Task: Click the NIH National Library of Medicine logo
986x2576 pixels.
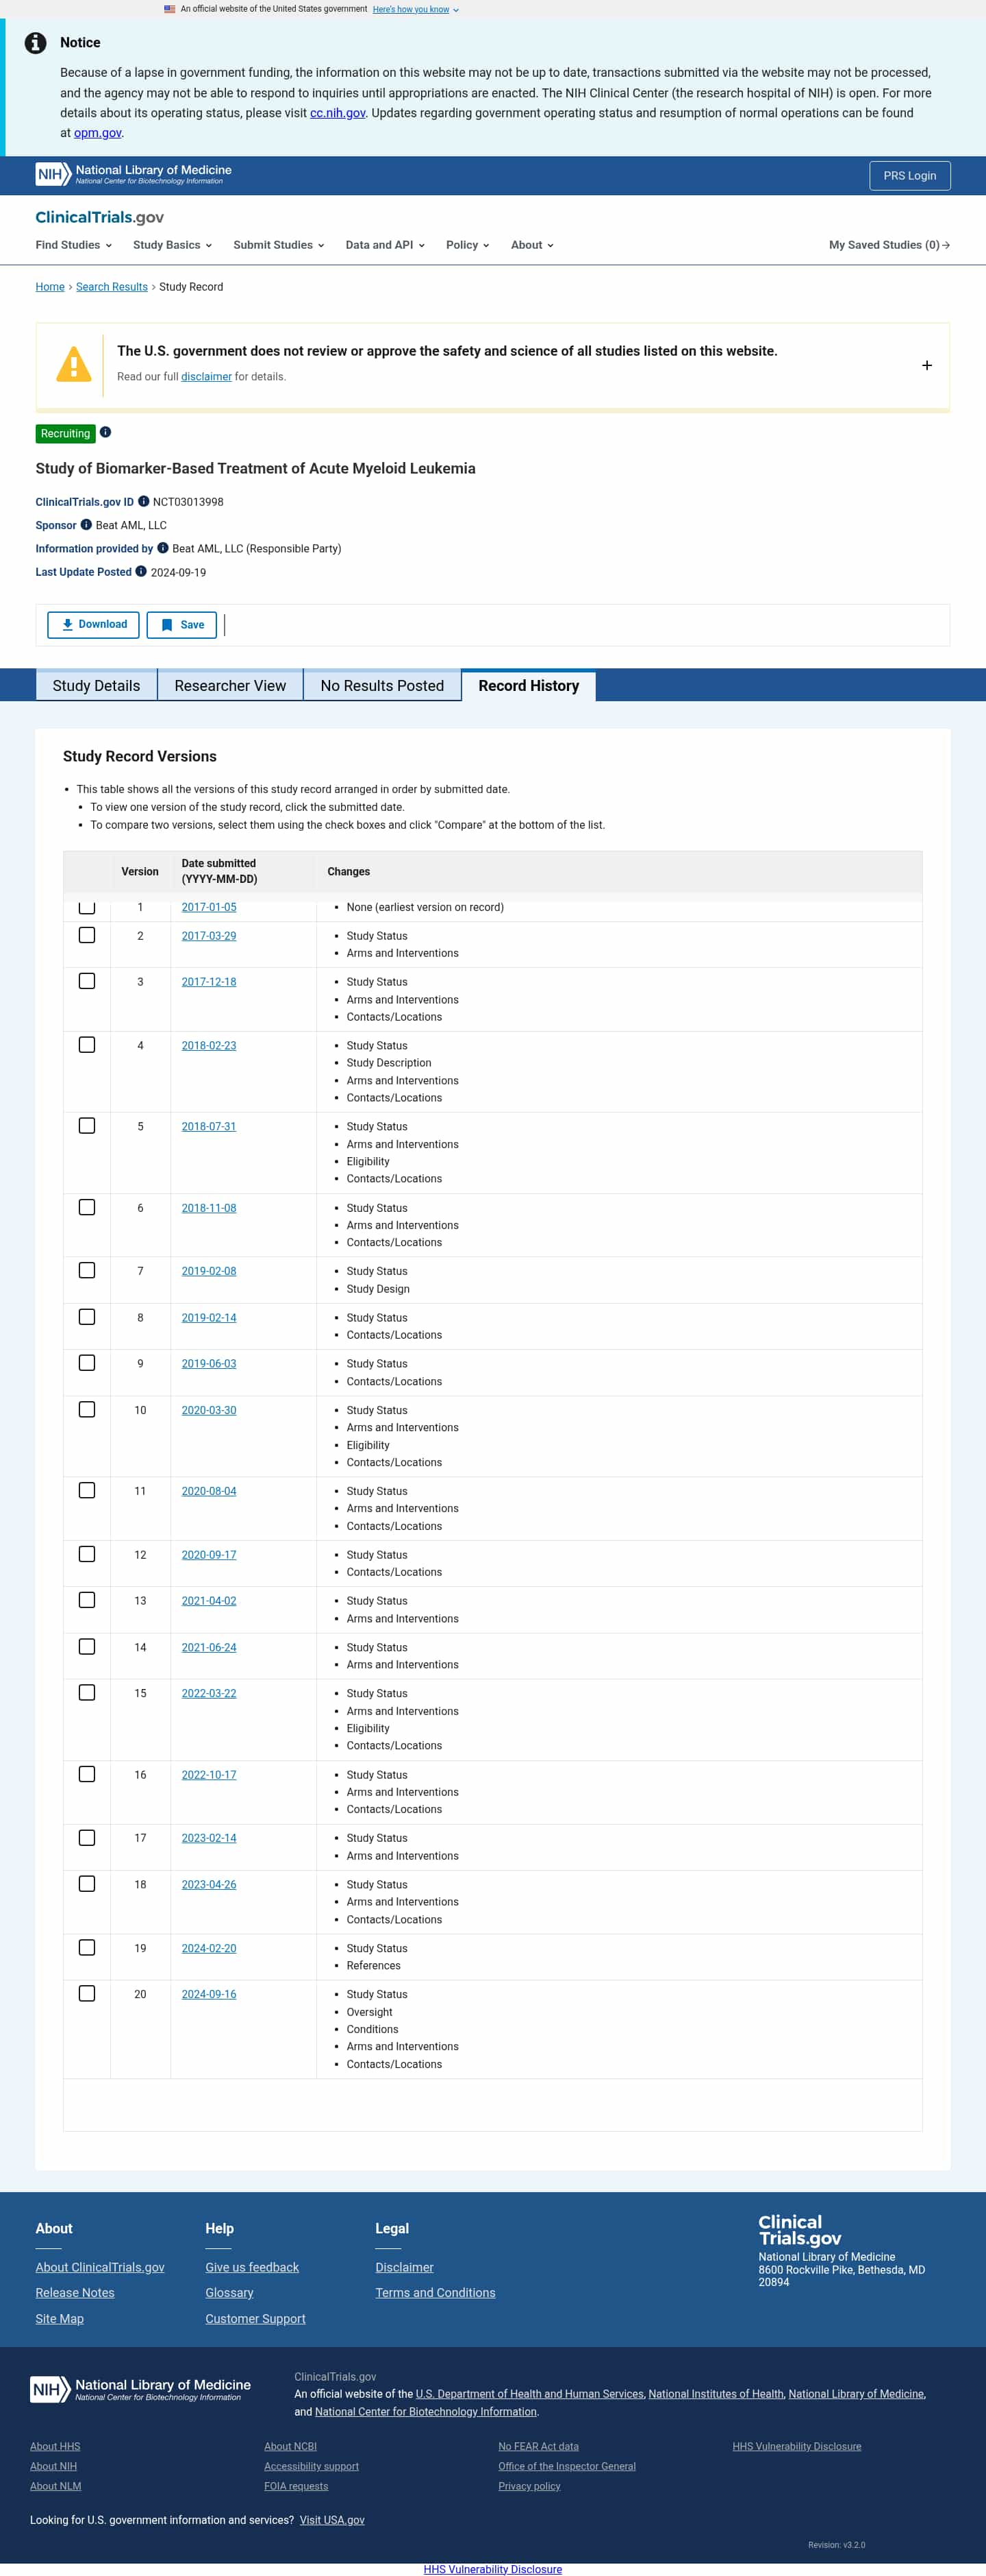Action: [x=134, y=174]
